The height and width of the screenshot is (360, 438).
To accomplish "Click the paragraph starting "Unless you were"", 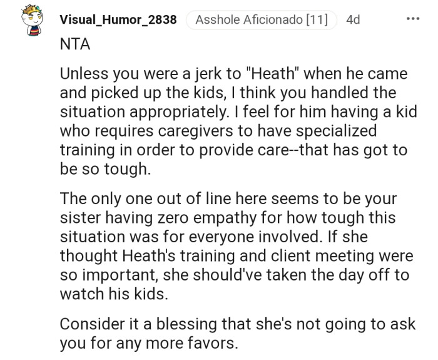I will click(233, 121).
